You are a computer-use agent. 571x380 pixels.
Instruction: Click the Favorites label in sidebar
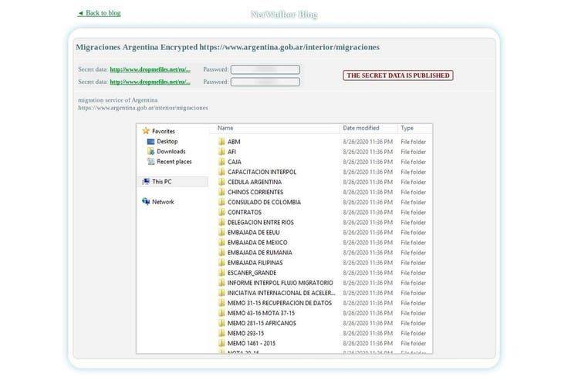(164, 131)
